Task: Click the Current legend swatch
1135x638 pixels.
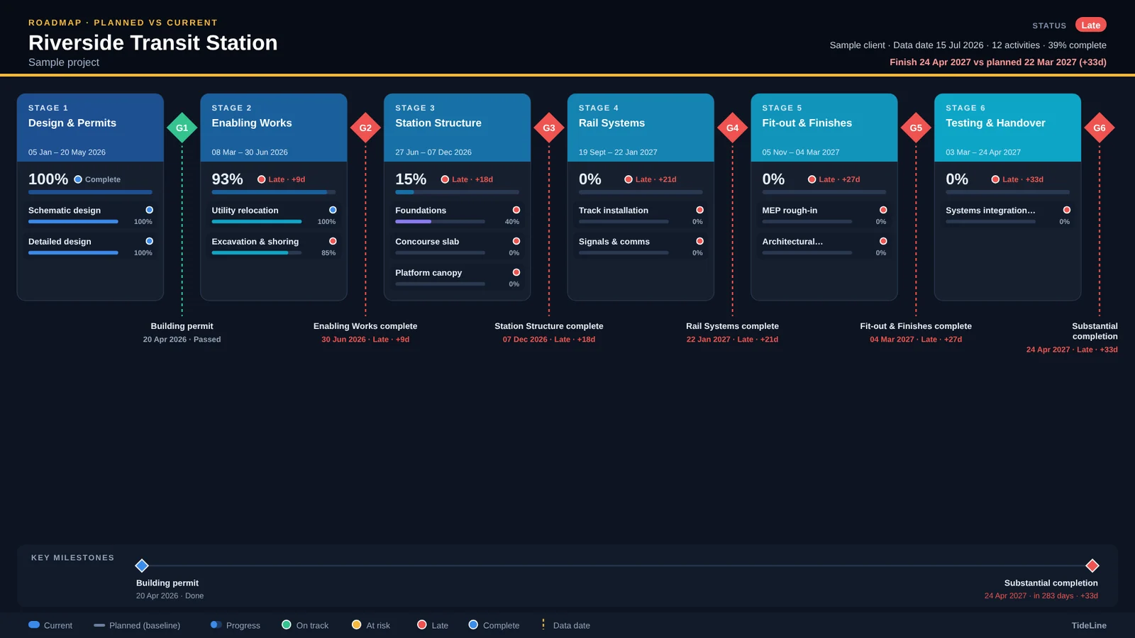Action: 34,625
